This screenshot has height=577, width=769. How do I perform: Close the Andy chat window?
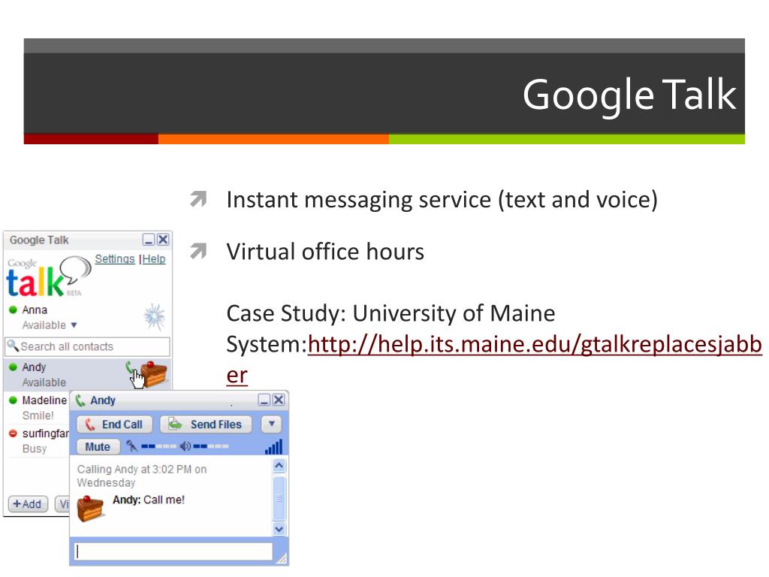pyautogui.click(x=279, y=400)
